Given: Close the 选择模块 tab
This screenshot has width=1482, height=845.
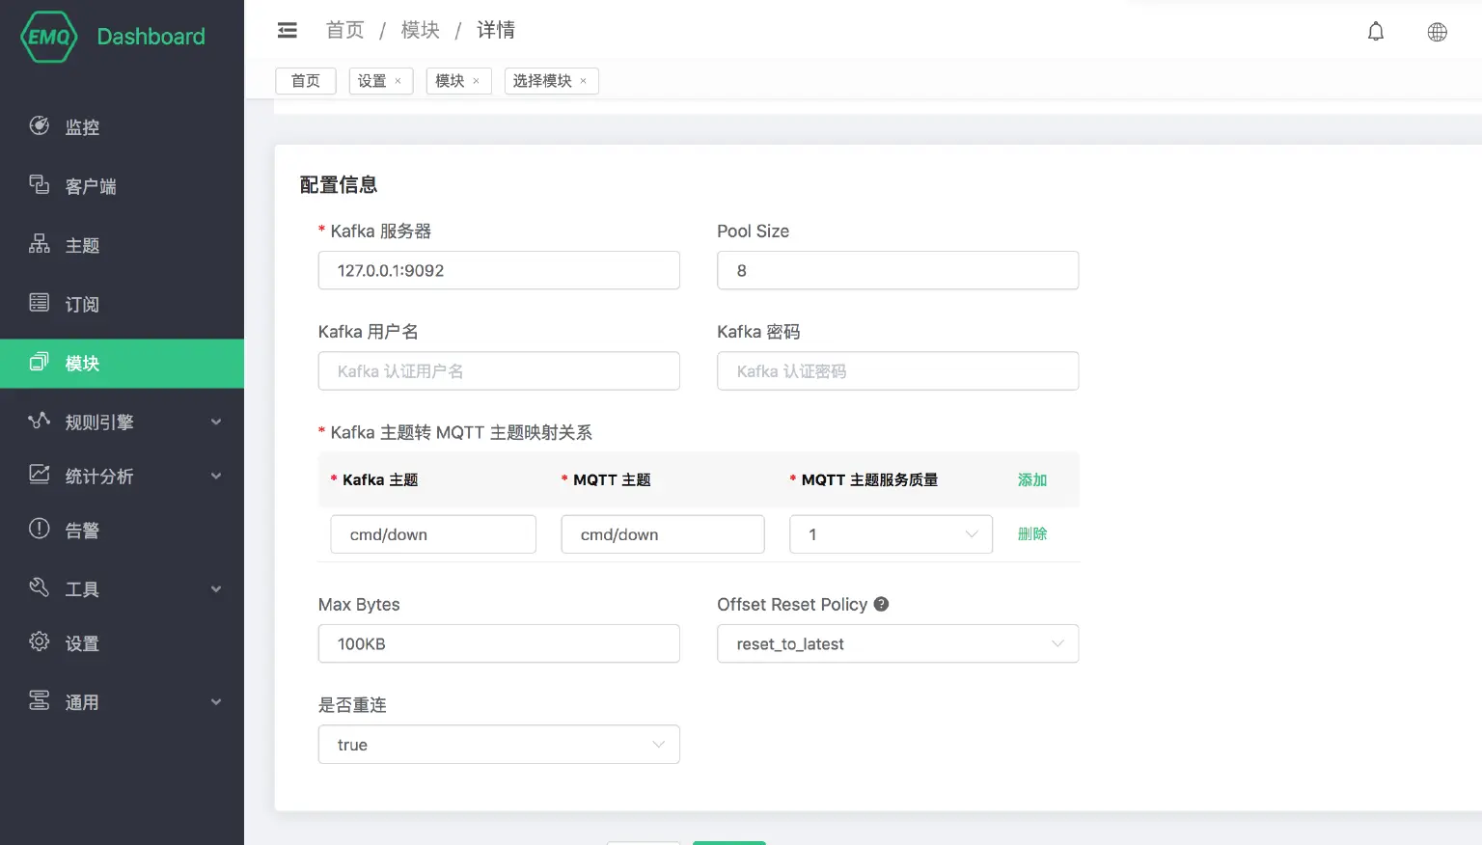Looking at the screenshot, I should (583, 81).
